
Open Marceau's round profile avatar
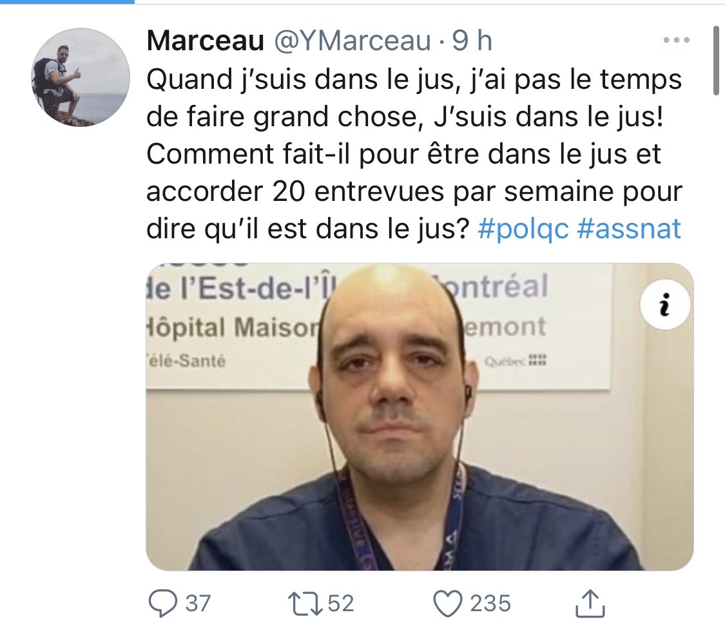81,77
